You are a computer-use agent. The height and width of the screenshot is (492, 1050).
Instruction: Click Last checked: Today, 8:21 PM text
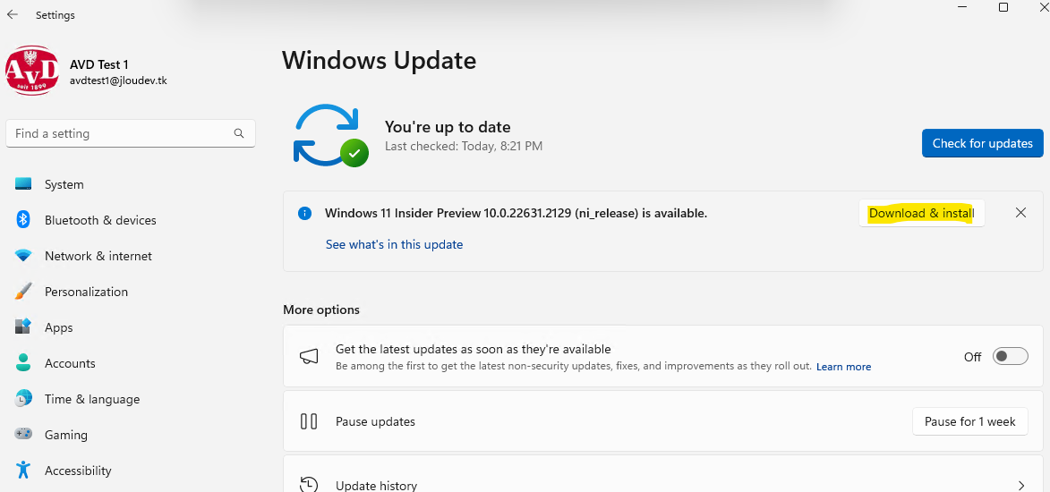point(464,145)
